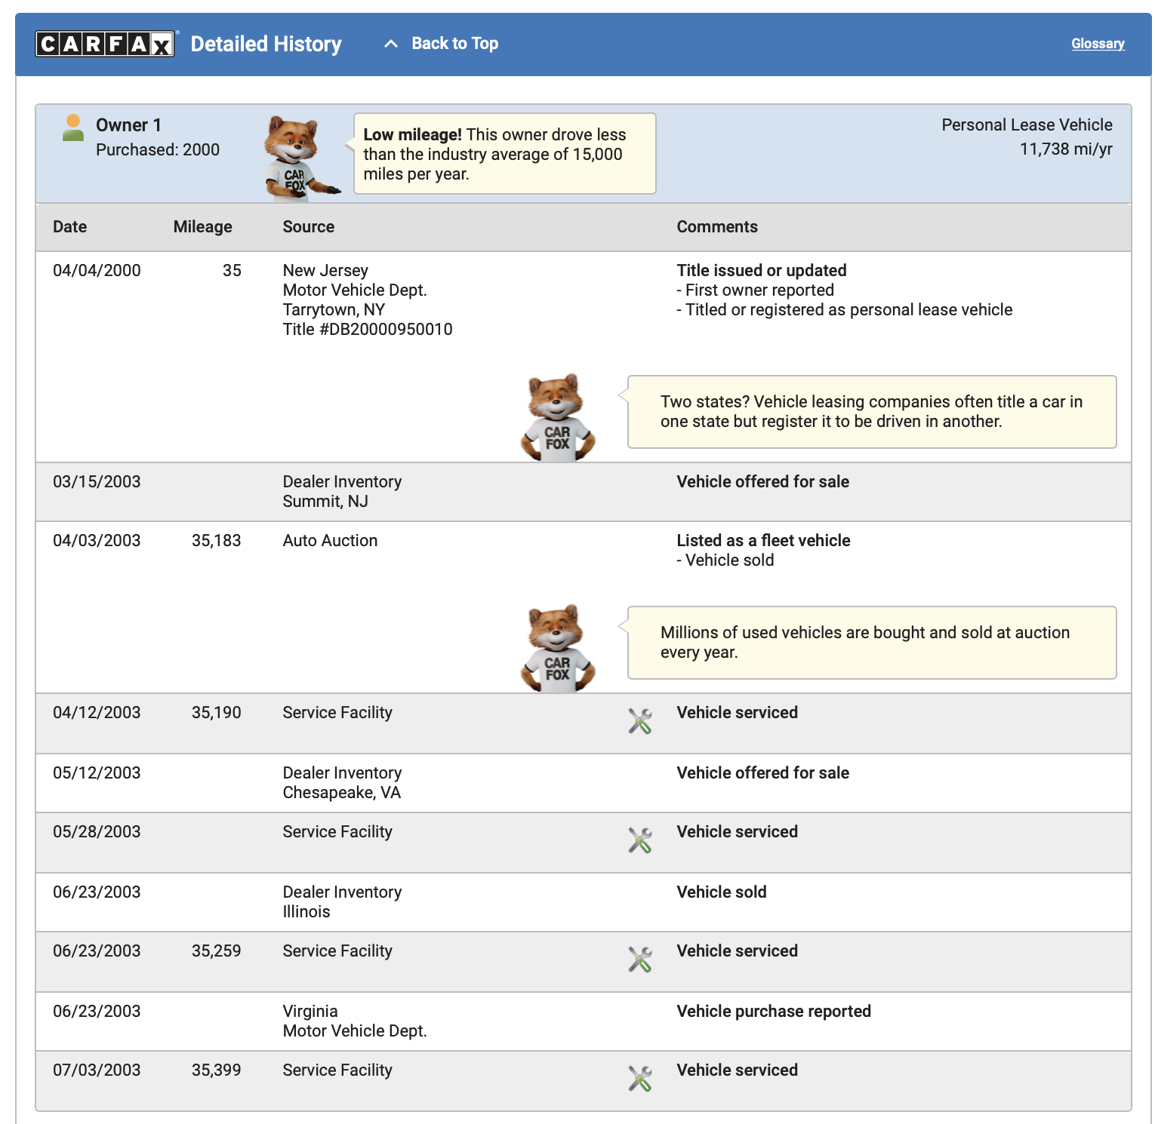Click the 35,183 mileage value
This screenshot has height=1124, width=1155.
click(216, 541)
